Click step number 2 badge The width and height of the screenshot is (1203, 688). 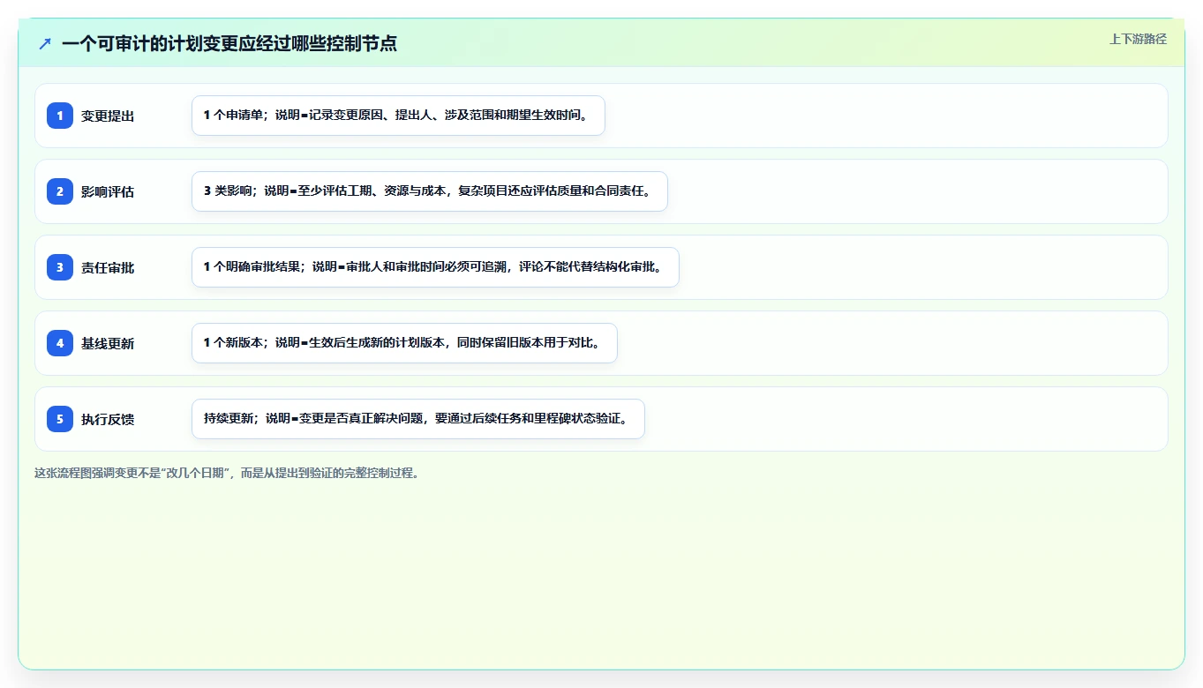click(x=60, y=191)
